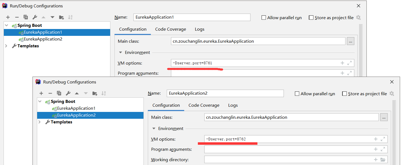Expand Templates node in EurekaApplication1 dialog
Image resolution: width=408 pixels, height=165 pixels.
6,46
